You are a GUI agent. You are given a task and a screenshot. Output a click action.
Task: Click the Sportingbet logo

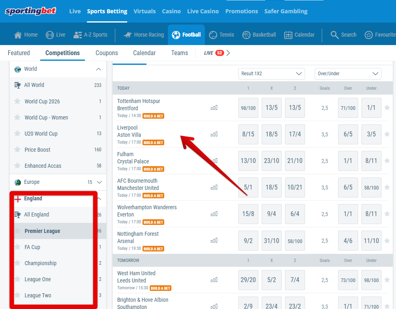coord(31,11)
